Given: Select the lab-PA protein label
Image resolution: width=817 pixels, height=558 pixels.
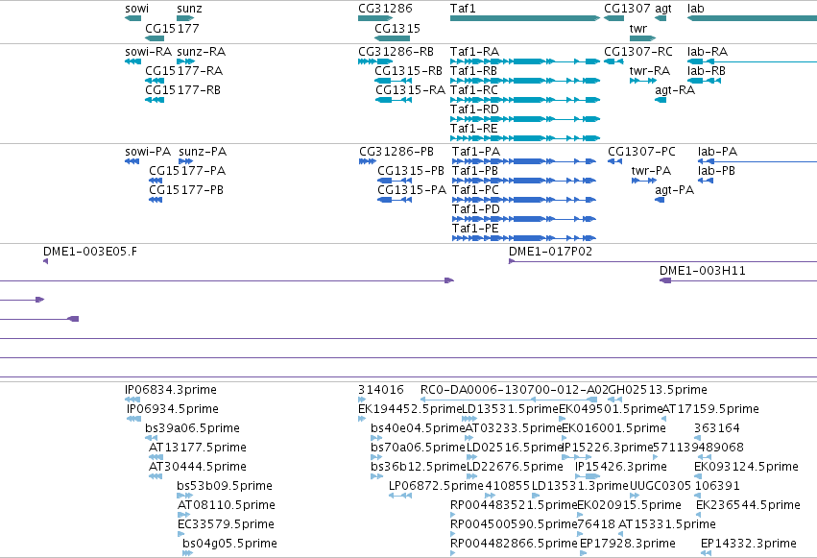Looking at the screenshot, I should point(717,152).
